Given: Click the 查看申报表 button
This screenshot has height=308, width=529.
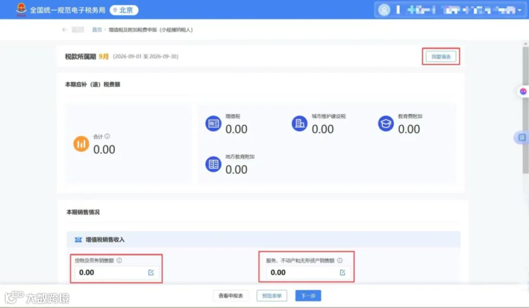Looking at the screenshot, I should coord(231,296).
